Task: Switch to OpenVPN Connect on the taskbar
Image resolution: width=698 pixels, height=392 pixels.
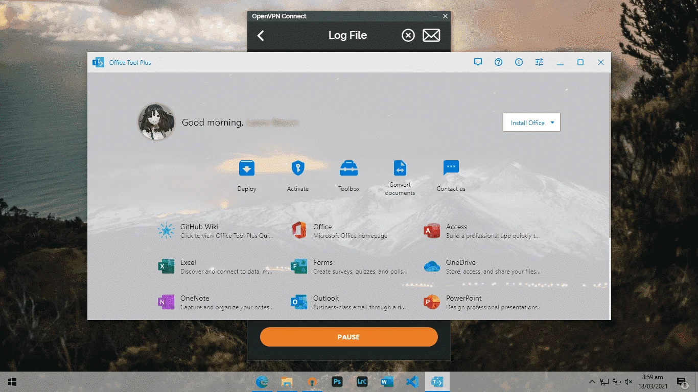Action: pos(312,382)
